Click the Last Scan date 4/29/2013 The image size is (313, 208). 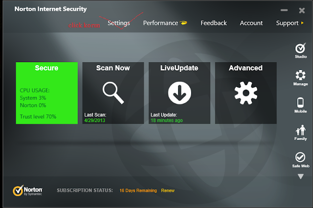coord(94,120)
